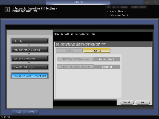Confirm settings with the OK button
This screenshot has height=119, width=159.
click(143, 102)
